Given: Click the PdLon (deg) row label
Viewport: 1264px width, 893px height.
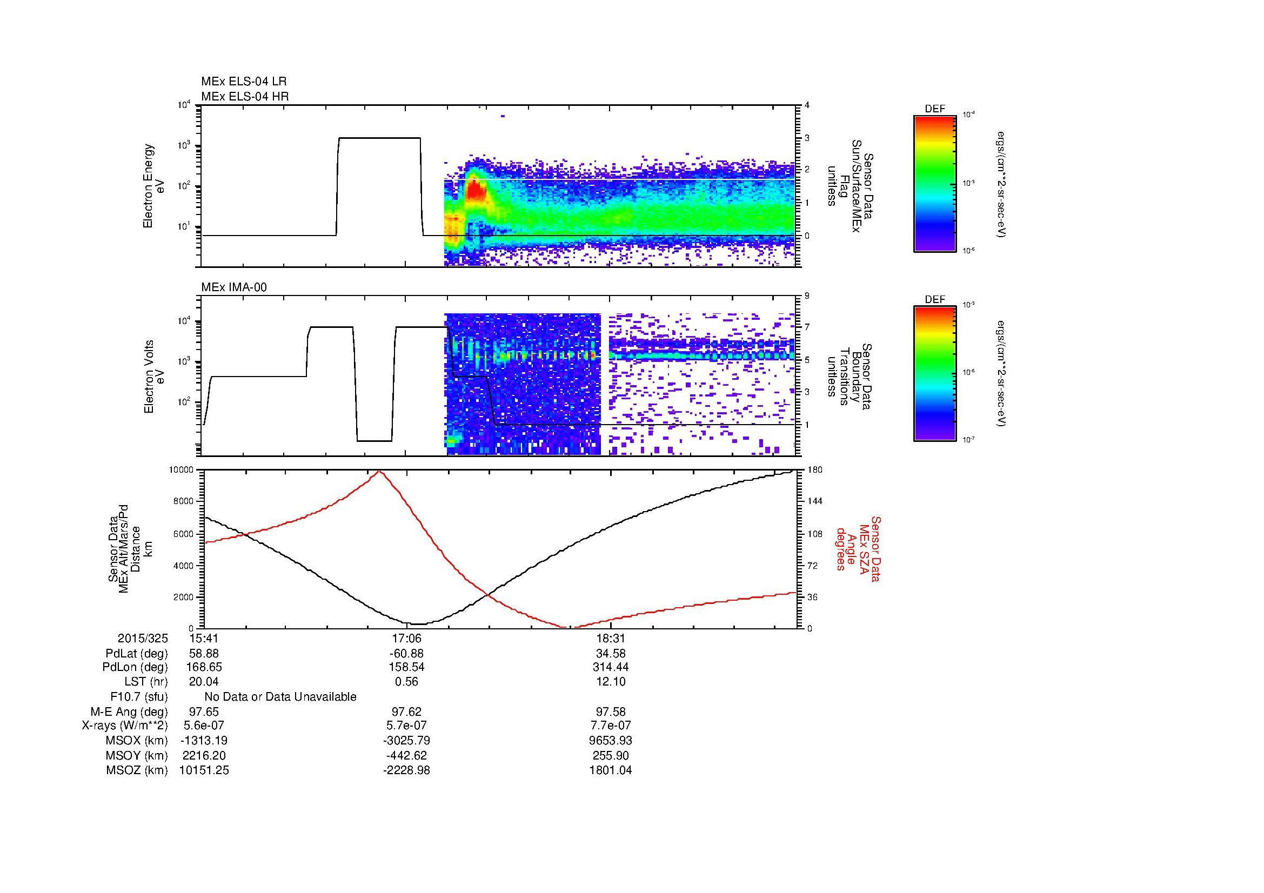Looking at the screenshot, I should [136, 668].
